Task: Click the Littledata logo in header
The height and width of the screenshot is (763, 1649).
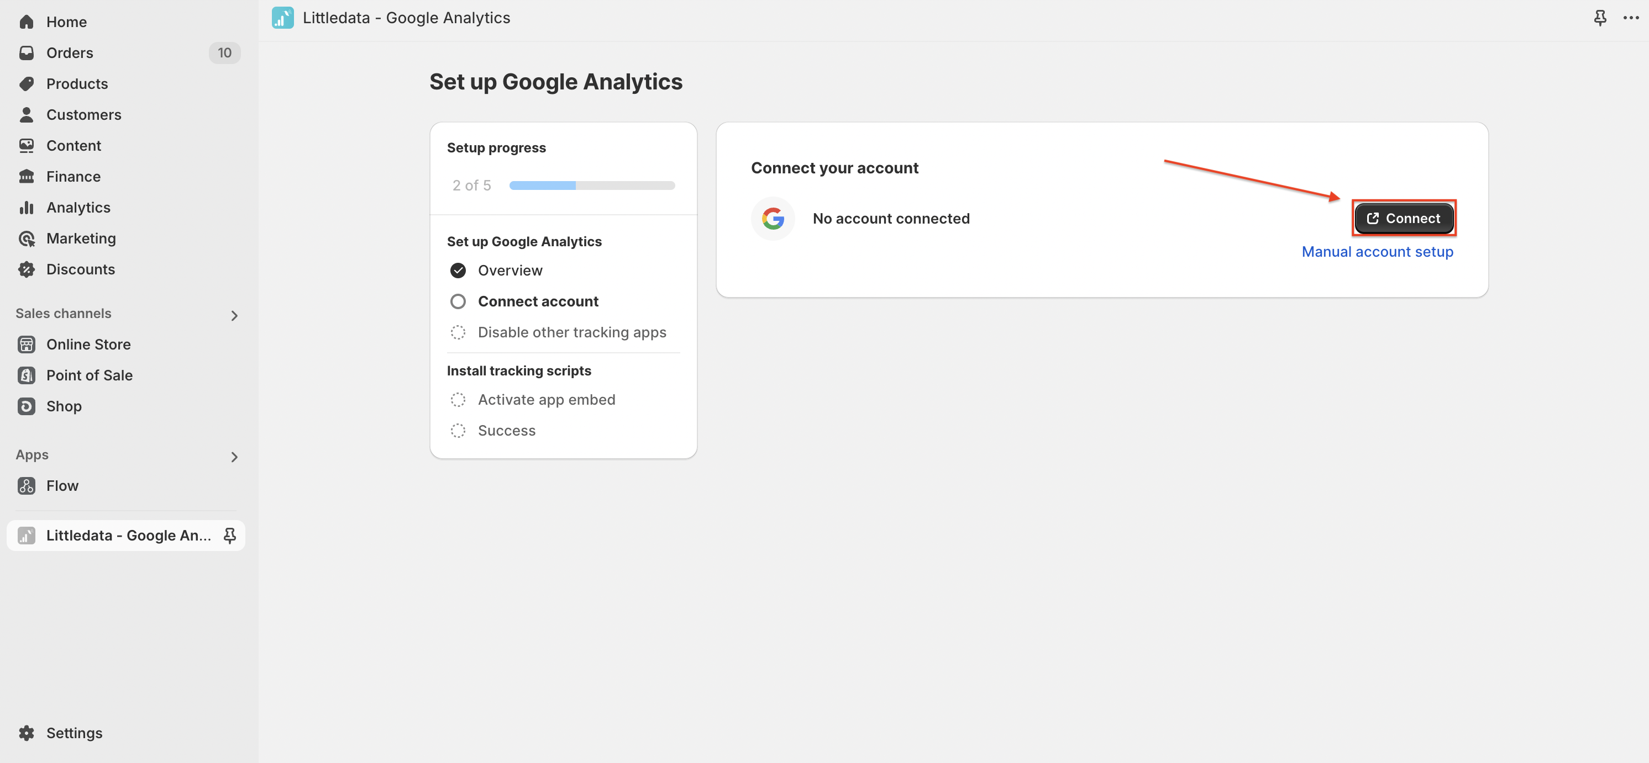Action: [282, 18]
